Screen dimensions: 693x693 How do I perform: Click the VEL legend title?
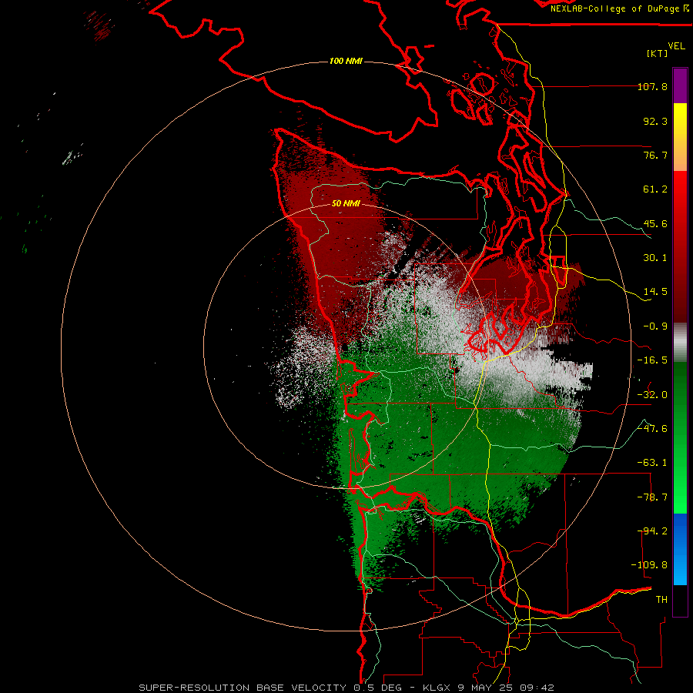(676, 46)
